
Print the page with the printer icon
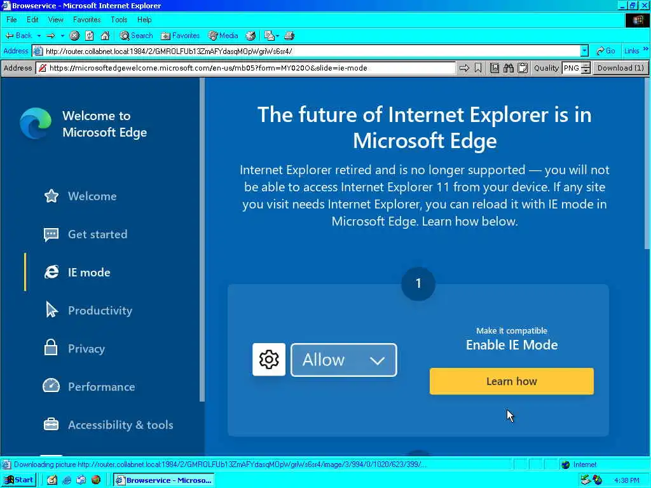click(289, 36)
